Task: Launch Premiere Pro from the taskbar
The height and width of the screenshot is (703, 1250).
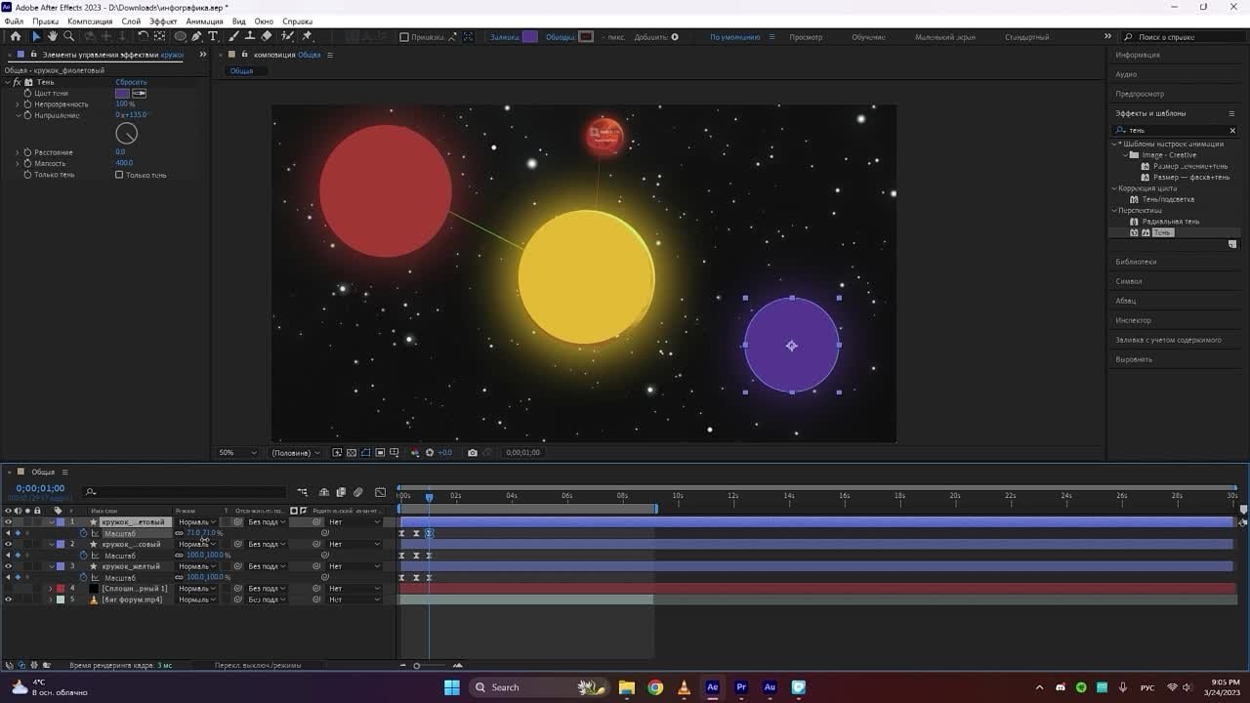Action: [741, 687]
